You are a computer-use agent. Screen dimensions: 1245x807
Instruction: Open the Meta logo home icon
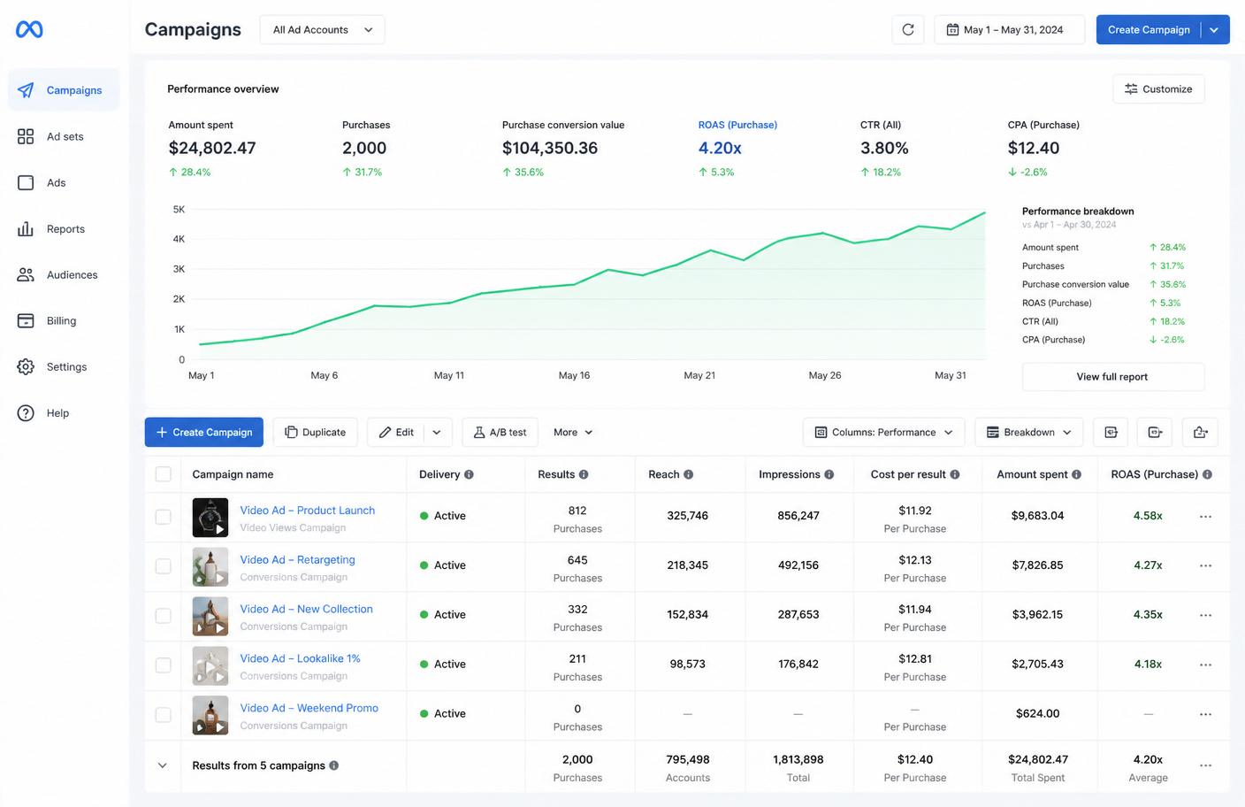click(29, 29)
